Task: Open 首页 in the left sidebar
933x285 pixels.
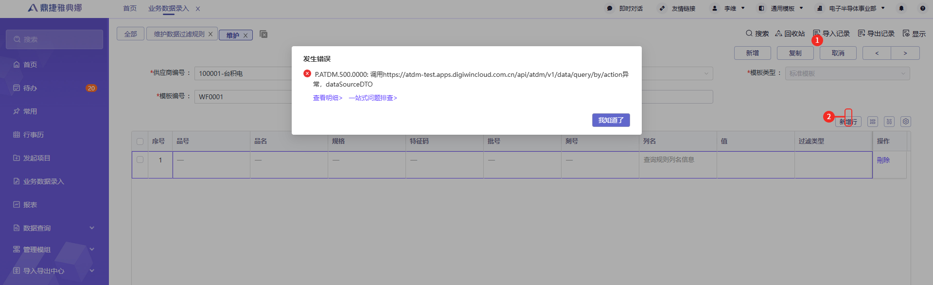Action: coord(30,65)
